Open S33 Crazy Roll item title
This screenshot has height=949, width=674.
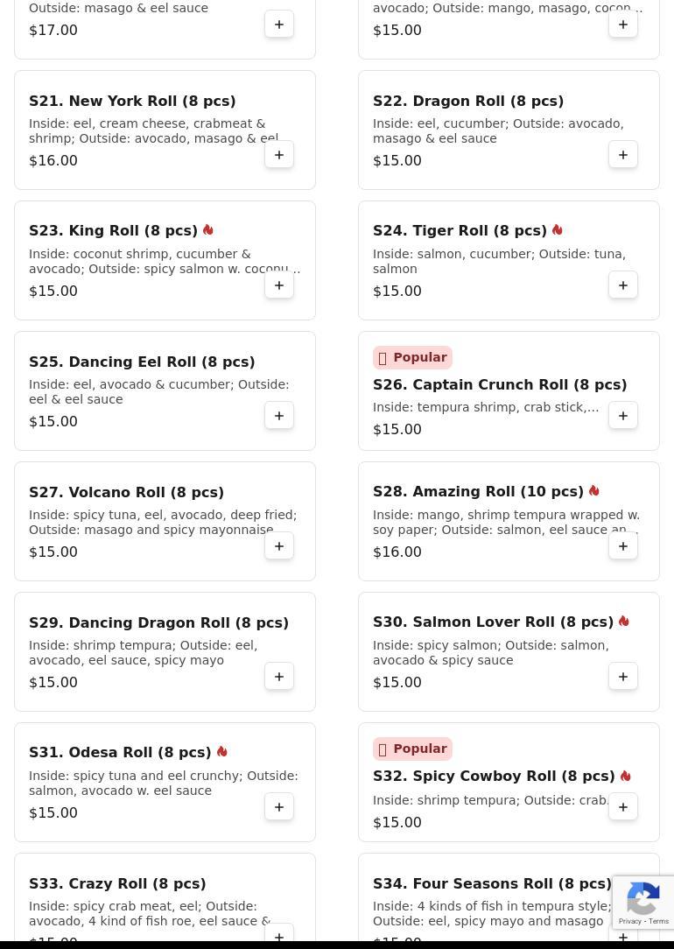(x=117, y=883)
